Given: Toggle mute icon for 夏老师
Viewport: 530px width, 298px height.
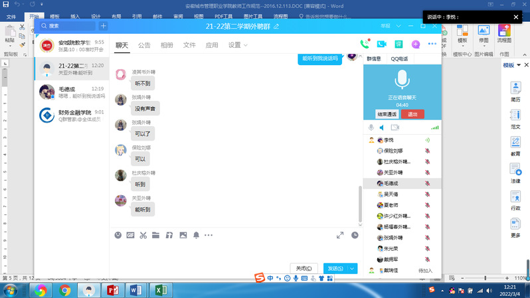Looking at the screenshot, I should click(428, 205).
